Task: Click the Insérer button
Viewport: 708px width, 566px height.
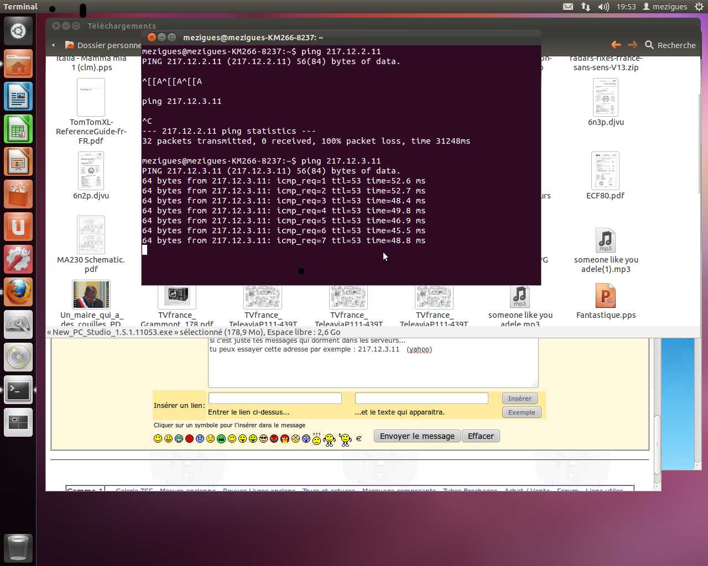Action: click(520, 399)
